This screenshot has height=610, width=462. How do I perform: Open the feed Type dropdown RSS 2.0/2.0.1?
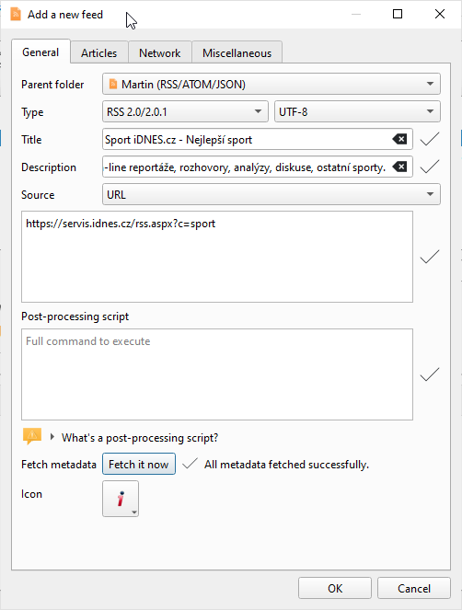185,111
